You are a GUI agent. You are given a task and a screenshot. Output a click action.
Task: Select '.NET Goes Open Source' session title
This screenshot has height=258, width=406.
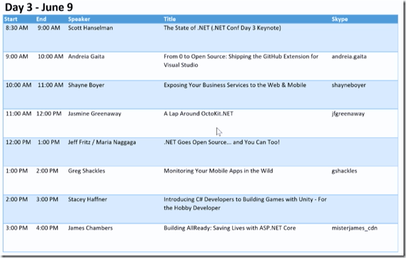pyautogui.click(x=222, y=142)
